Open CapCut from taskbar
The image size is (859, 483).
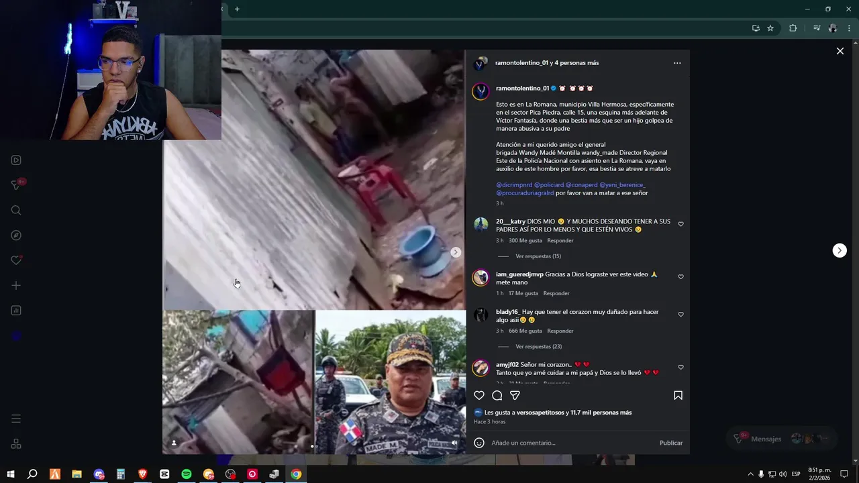point(164,474)
